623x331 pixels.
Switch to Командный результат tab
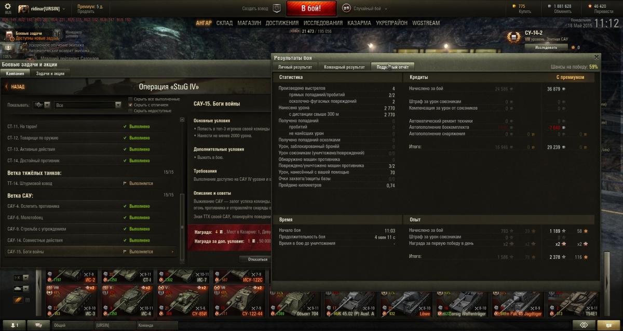coord(344,67)
